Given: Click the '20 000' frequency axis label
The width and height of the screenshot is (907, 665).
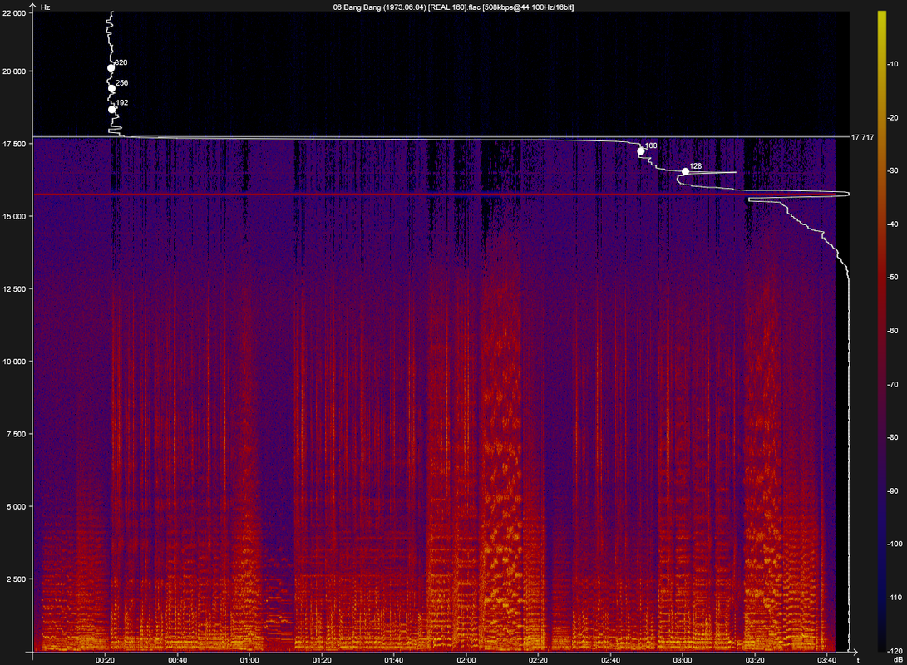Looking at the screenshot, I should pyautogui.click(x=14, y=71).
